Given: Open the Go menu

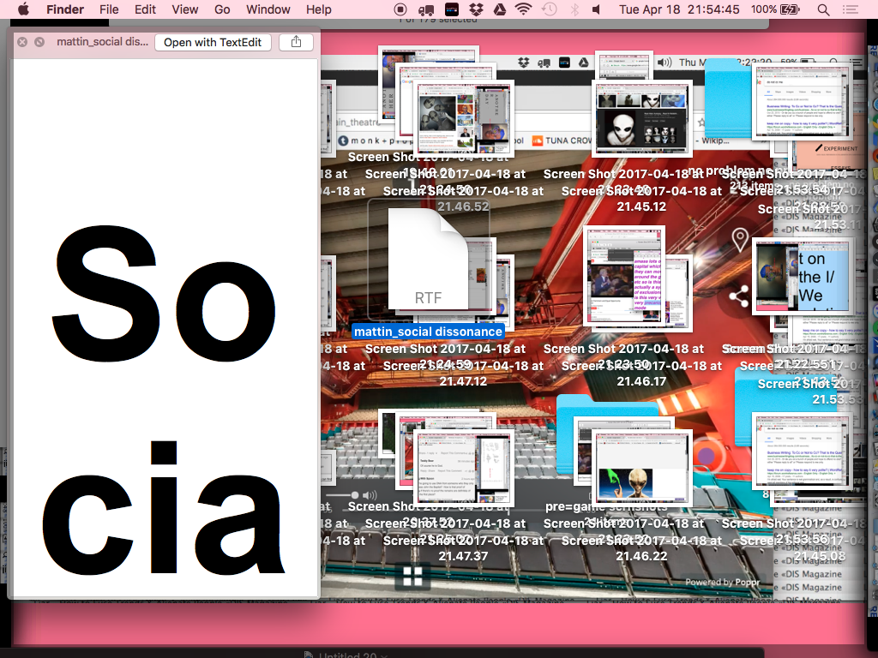Looking at the screenshot, I should [222, 9].
